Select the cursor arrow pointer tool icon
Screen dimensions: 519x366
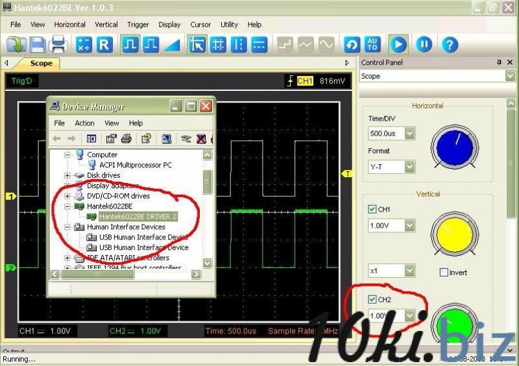pyautogui.click(x=197, y=44)
